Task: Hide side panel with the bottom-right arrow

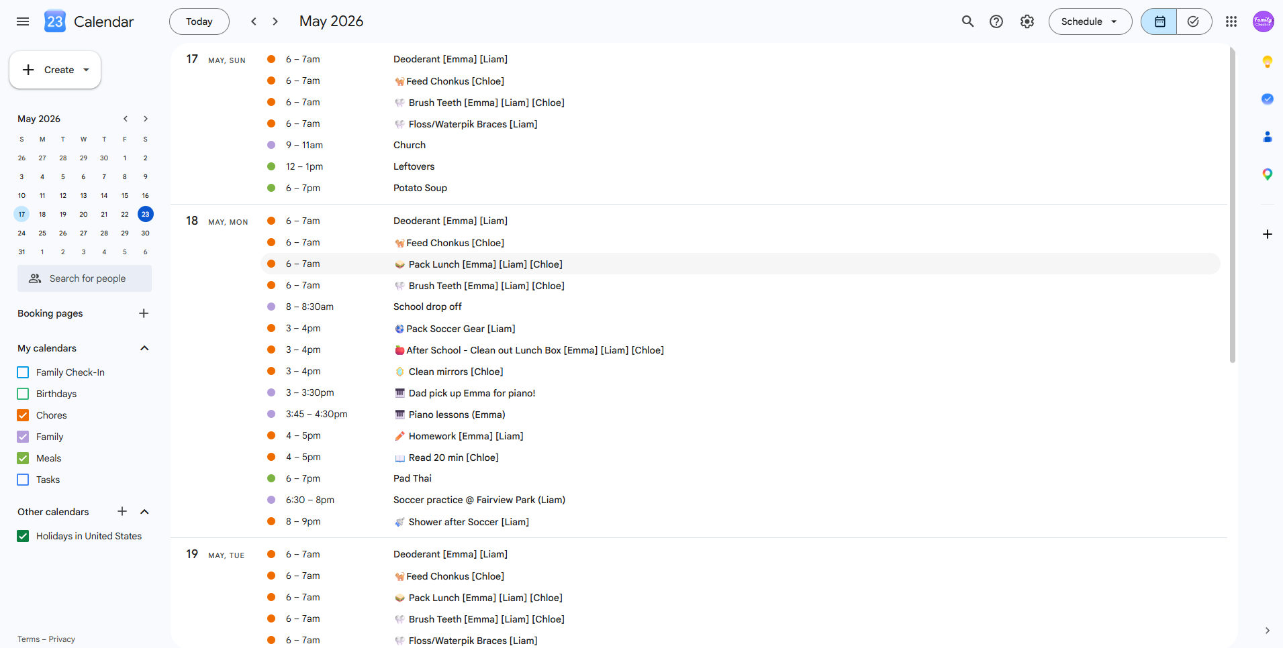Action: point(1268,631)
